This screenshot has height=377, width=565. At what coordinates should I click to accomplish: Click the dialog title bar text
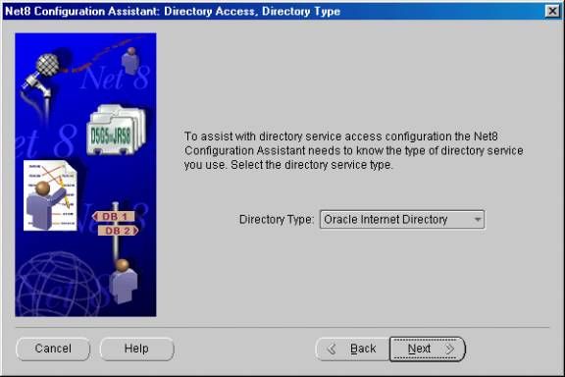pos(173,11)
